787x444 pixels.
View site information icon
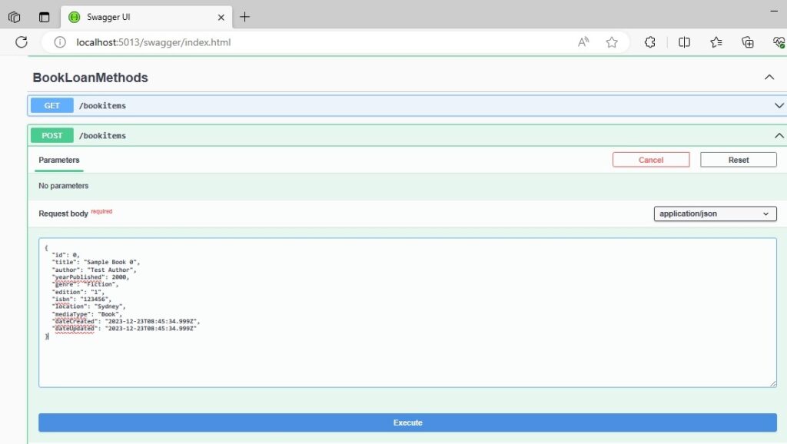click(60, 42)
